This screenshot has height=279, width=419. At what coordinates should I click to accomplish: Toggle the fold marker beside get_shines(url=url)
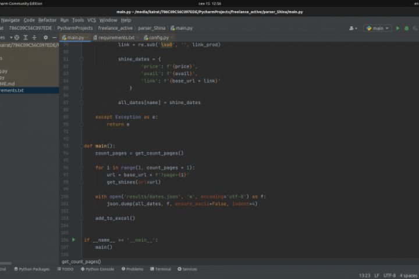tap(82, 182)
